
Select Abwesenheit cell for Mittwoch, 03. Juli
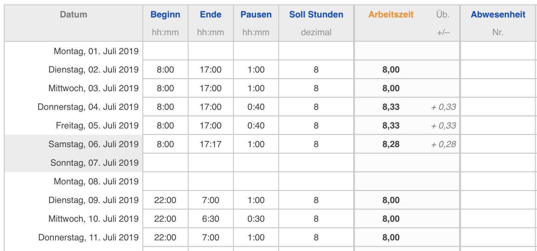tap(498, 88)
